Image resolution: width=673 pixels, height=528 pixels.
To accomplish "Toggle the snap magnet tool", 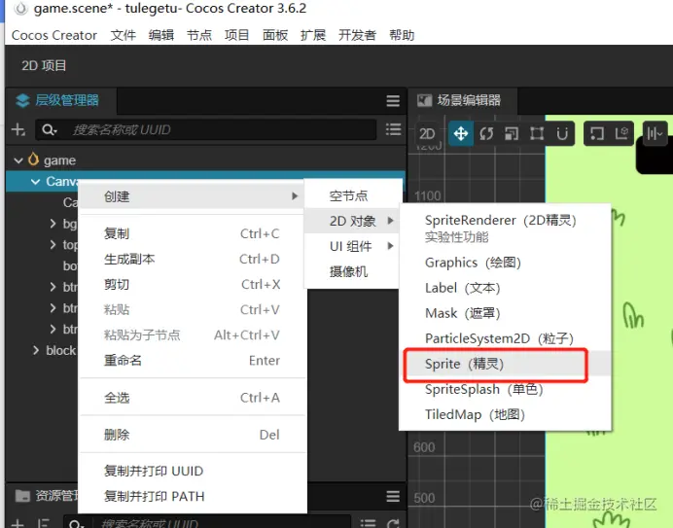I will (x=562, y=133).
